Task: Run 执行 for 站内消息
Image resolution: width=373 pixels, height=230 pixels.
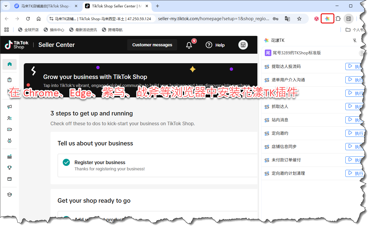Action: click(x=355, y=120)
